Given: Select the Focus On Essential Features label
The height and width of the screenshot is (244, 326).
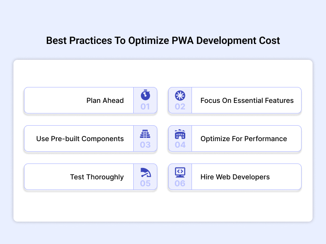Looking at the screenshot, I should 247,100.
